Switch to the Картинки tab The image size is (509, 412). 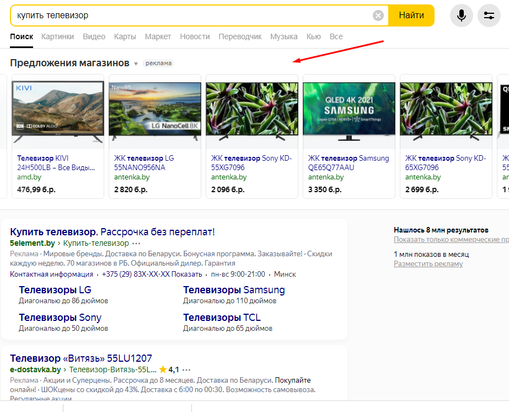click(x=57, y=36)
